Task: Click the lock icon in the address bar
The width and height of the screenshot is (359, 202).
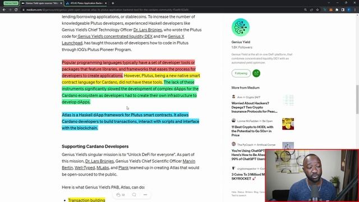Action: click(x=24, y=10)
